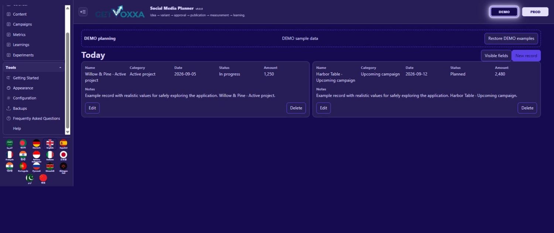Switch to PROD mode
Screen dimensions: 554x233
coord(535,12)
